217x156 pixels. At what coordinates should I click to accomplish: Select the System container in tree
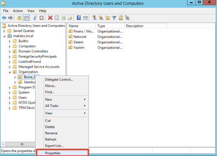(24, 92)
